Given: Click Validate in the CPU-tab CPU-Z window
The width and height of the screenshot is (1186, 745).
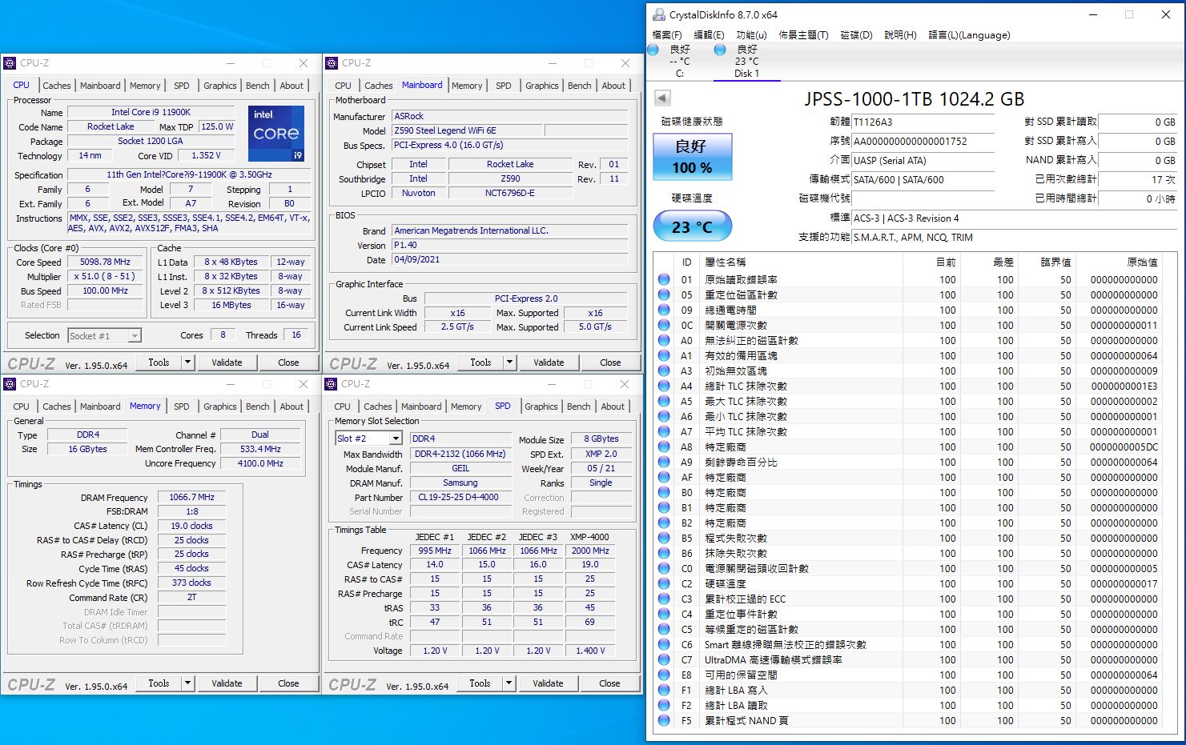Looking at the screenshot, I should click(x=227, y=362).
